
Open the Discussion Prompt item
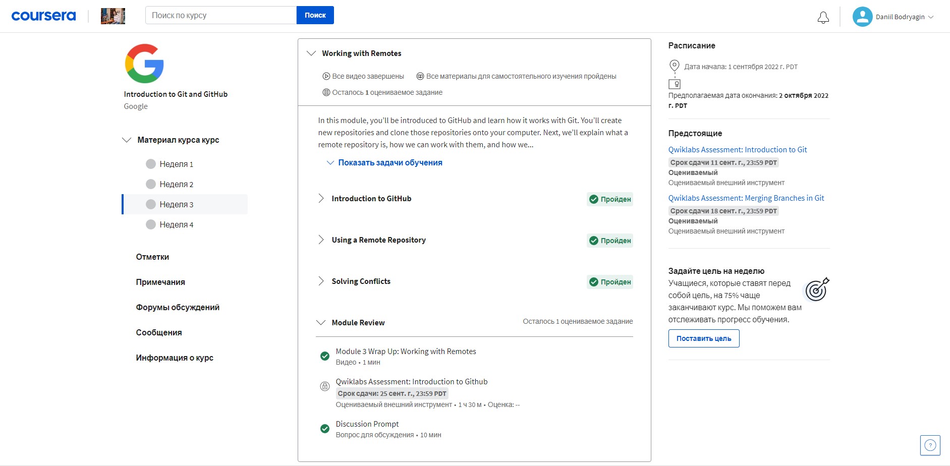(367, 424)
